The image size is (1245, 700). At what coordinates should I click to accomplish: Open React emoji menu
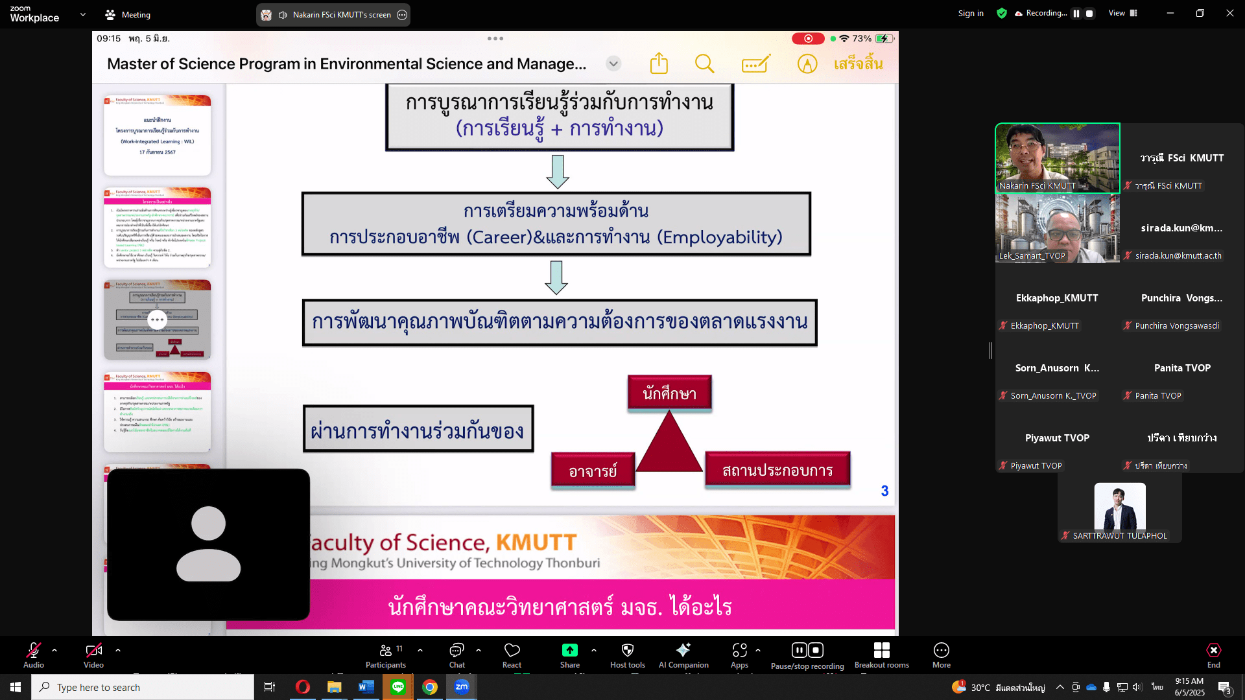point(512,655)
